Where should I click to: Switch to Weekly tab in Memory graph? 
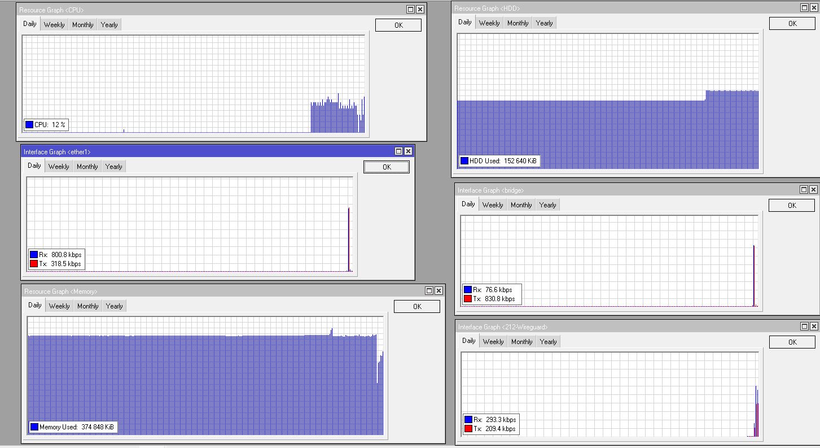click(x=59, y=306)
